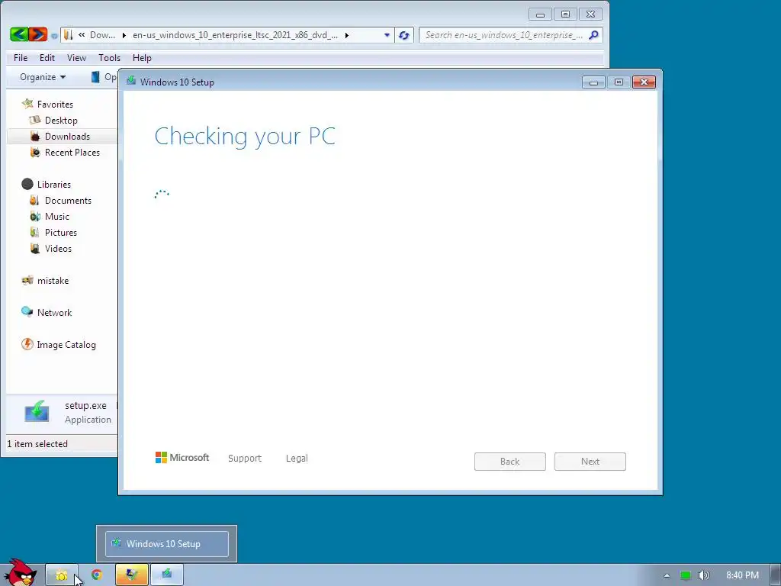
Task: Open the Videos library
Action: [x=58, y=248]
